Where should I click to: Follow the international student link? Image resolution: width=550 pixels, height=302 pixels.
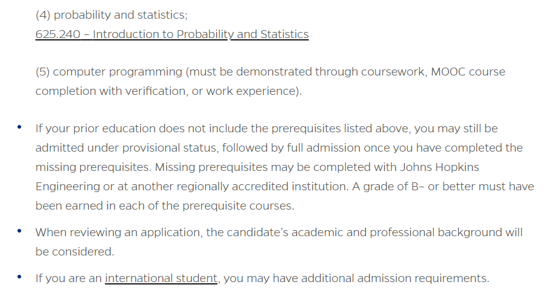(161, 278)
